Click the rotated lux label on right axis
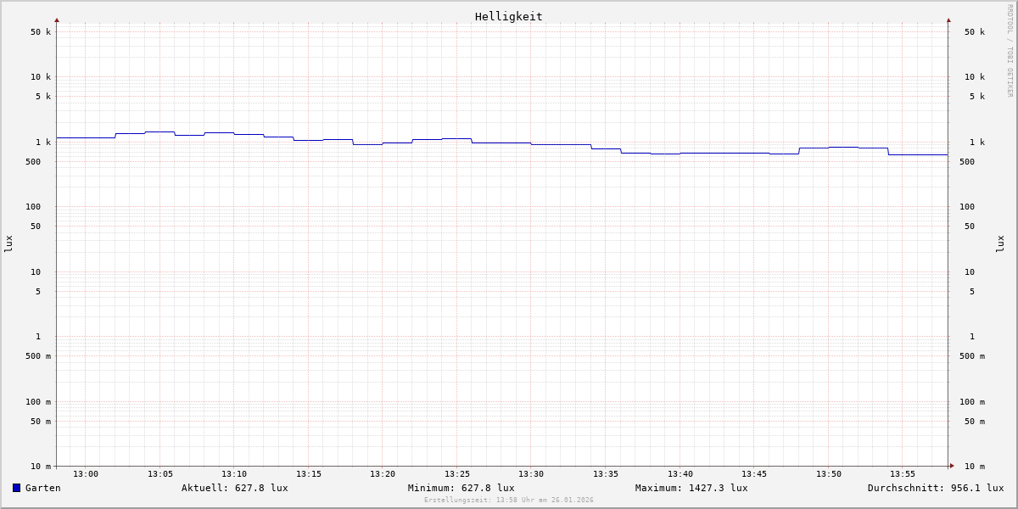Screen dimensions: 1018x509 point(1000,243)
